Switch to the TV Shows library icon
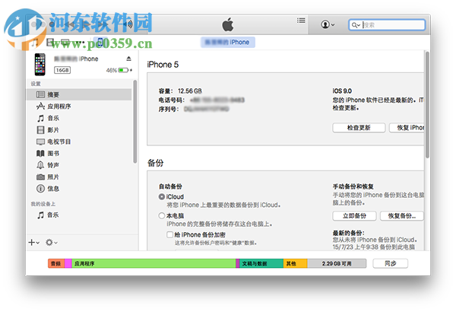 tap(65, 43)
